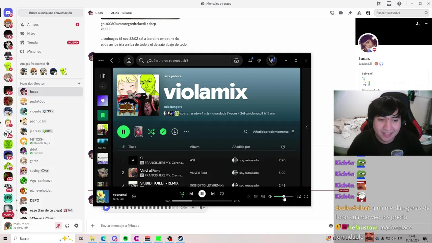Toggle Discord user profile panel

click(368, 13)
